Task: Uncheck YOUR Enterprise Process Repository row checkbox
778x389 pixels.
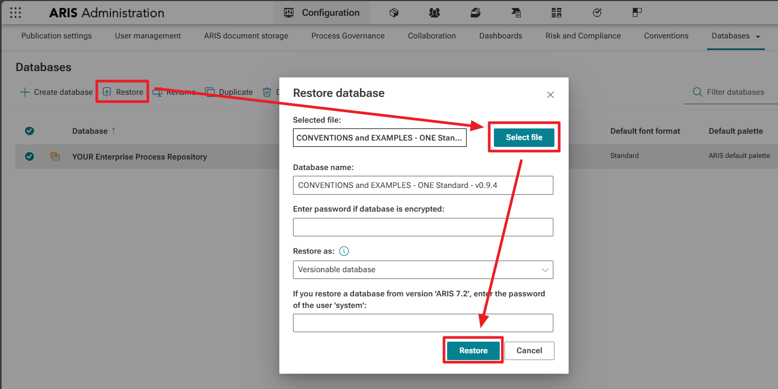Action: point(29,156)
